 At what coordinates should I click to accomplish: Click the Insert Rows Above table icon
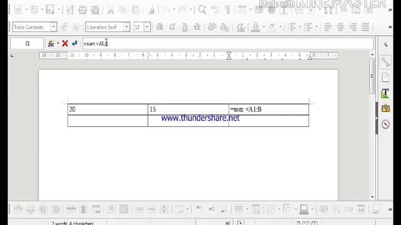click(x=18, y=209)
